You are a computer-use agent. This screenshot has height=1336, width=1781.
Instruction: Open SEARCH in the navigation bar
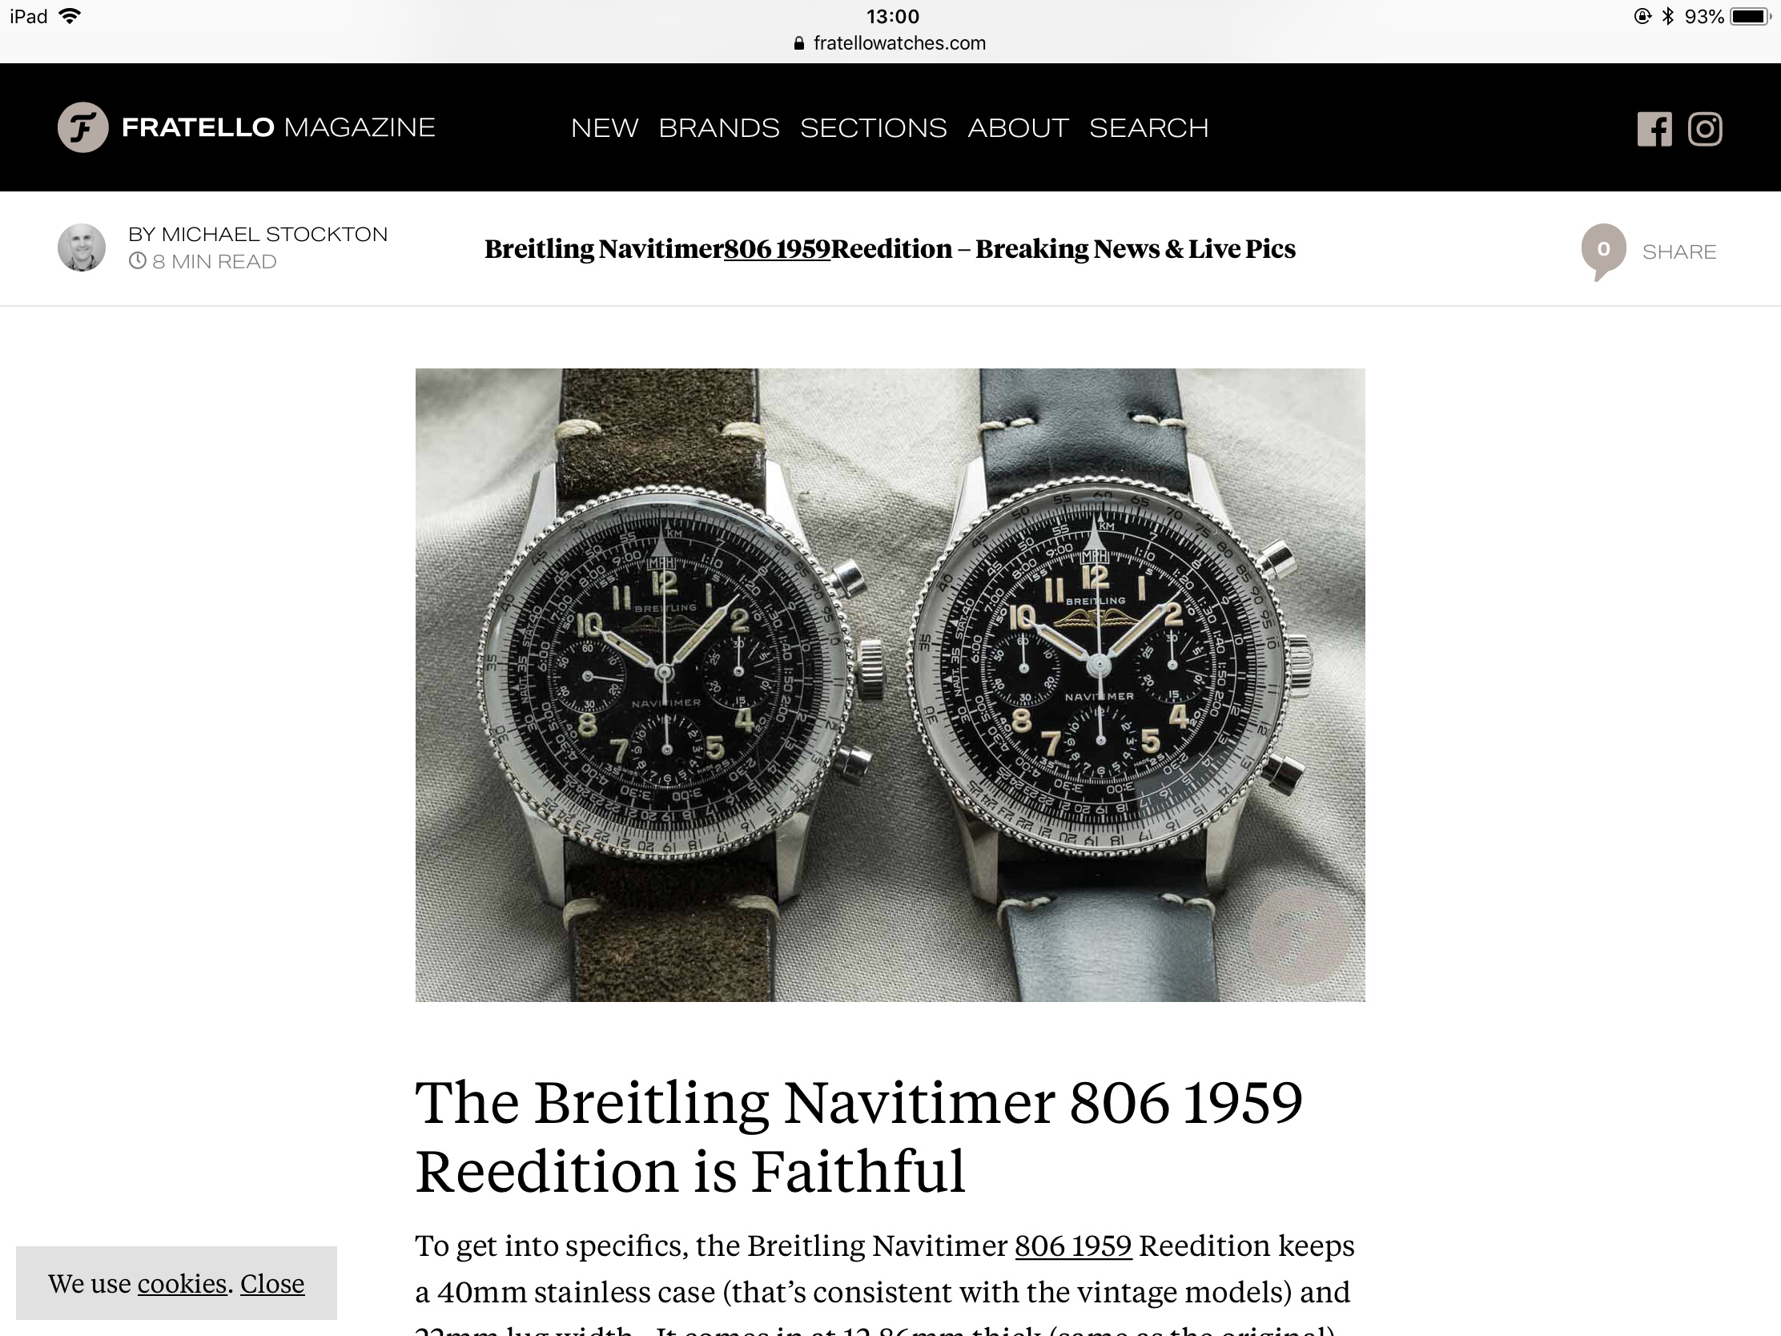coord(1149,128)
